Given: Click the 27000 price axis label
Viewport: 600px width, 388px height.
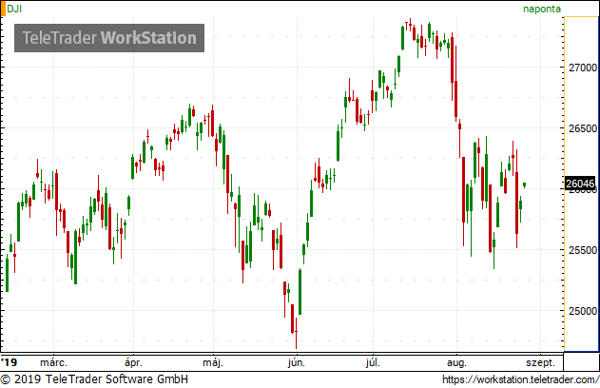Looking at the screenshot, I should click(582, 68).
